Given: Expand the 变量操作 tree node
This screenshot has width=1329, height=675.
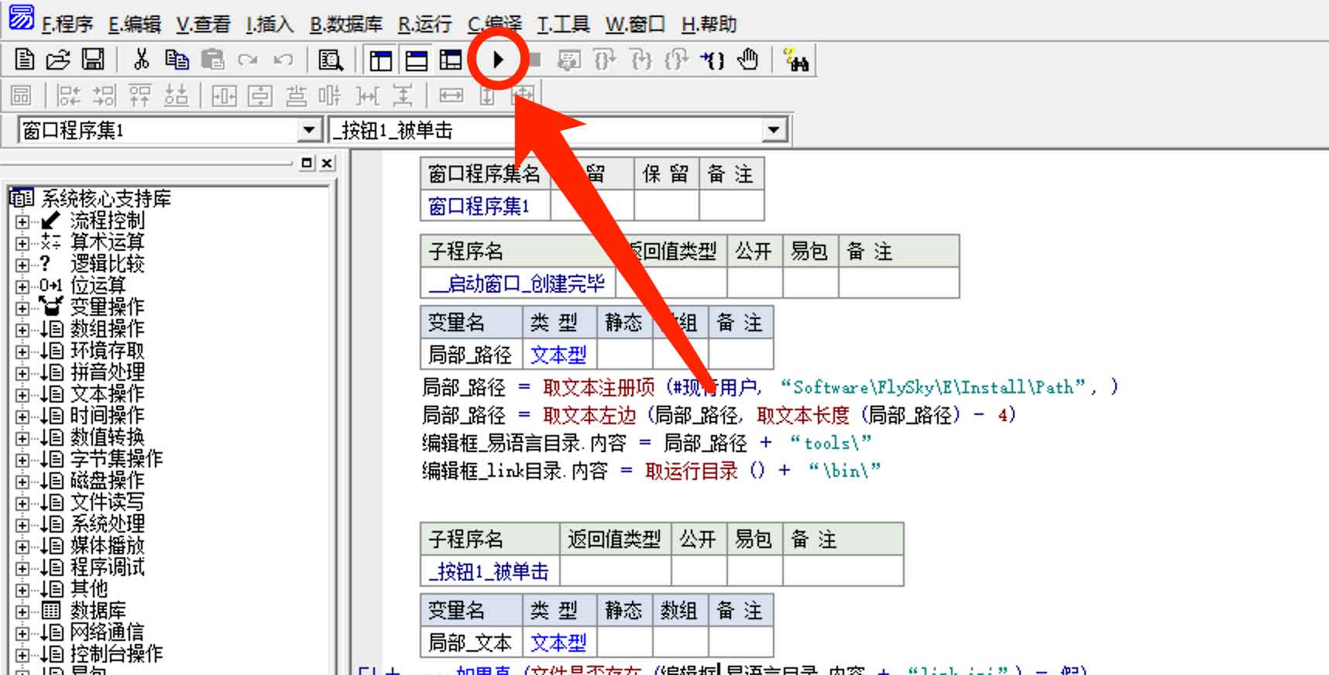Looking at the screenshot, I should pyautogui.click(x=22, y=308).
